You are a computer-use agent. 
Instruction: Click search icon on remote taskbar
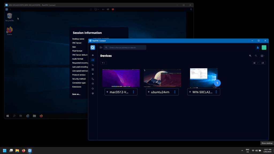pyautogui.click(x=14, y=116)
